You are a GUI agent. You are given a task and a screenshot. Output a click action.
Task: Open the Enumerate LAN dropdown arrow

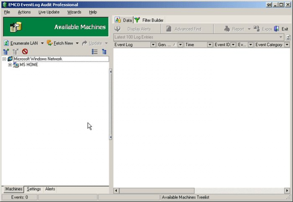click(x=42, y=43)
